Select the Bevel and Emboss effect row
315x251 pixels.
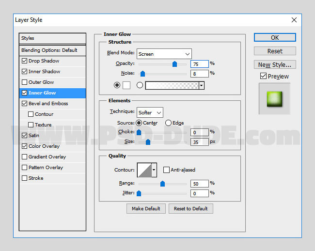[x=52, y=103]
